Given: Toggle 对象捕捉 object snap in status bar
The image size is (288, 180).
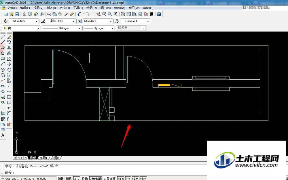Looking at the screenshot, I should tap(96, 178).
